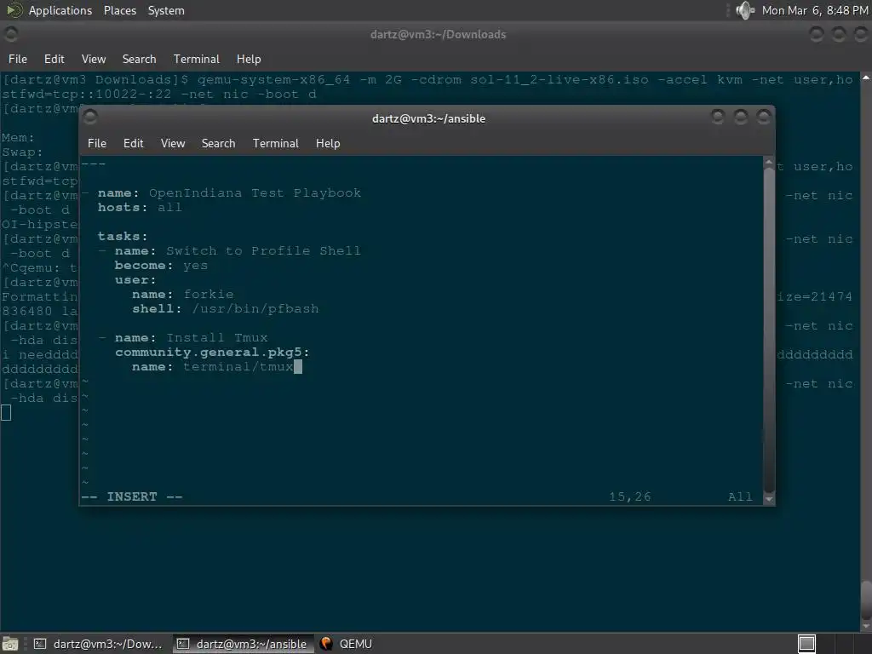Click the 'hosts: all' line in editor

click(x=140, y=208)
